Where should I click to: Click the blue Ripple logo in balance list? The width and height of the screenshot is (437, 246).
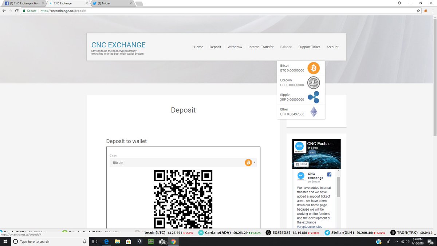[x=313, y=97]
